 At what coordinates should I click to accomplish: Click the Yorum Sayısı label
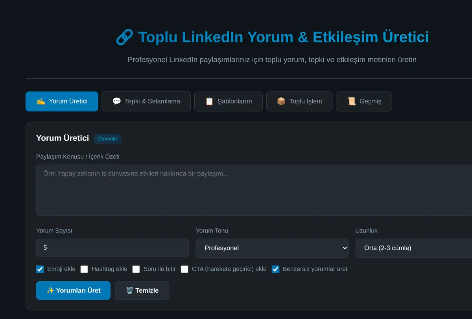tap(54, 230)
